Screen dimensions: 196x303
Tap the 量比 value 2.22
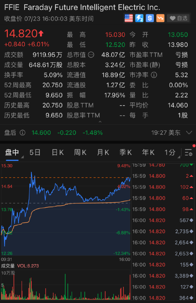(182, 95)
